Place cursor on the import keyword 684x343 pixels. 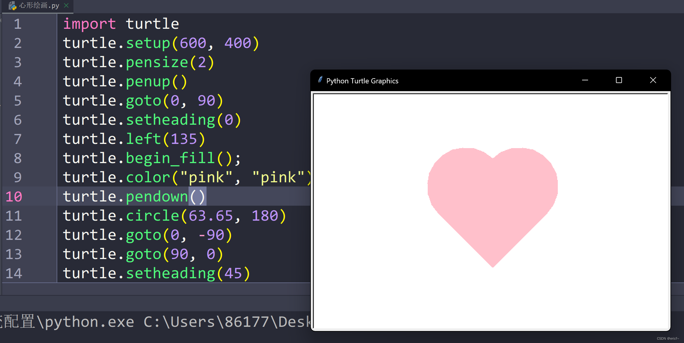(89, 24)
